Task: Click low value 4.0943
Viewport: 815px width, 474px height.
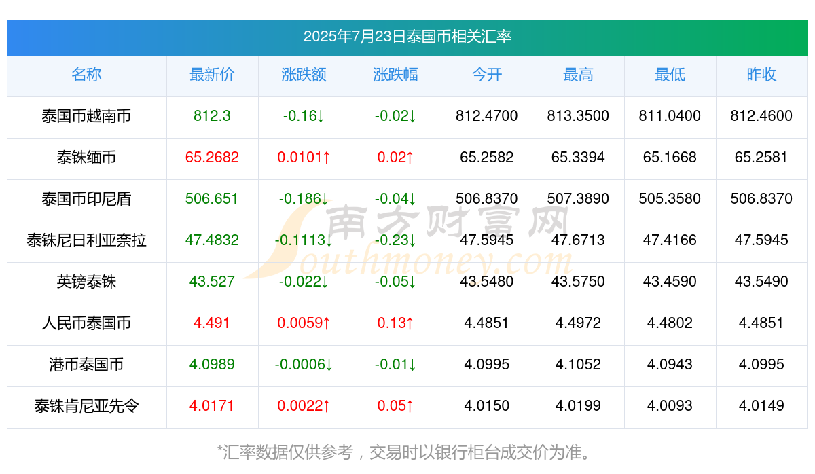Action: coord(670,365)
